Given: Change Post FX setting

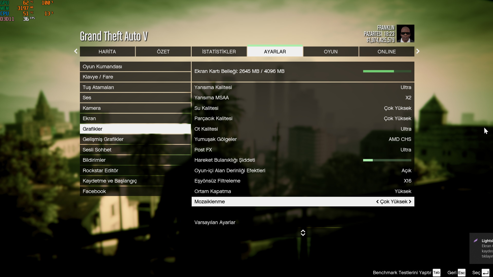Looking at the screenshot, I should 303,150.
